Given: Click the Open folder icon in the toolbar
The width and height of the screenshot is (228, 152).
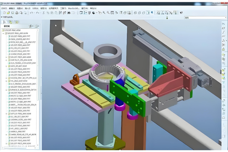Looking at the screenshot, I should (x=9, y=13).
